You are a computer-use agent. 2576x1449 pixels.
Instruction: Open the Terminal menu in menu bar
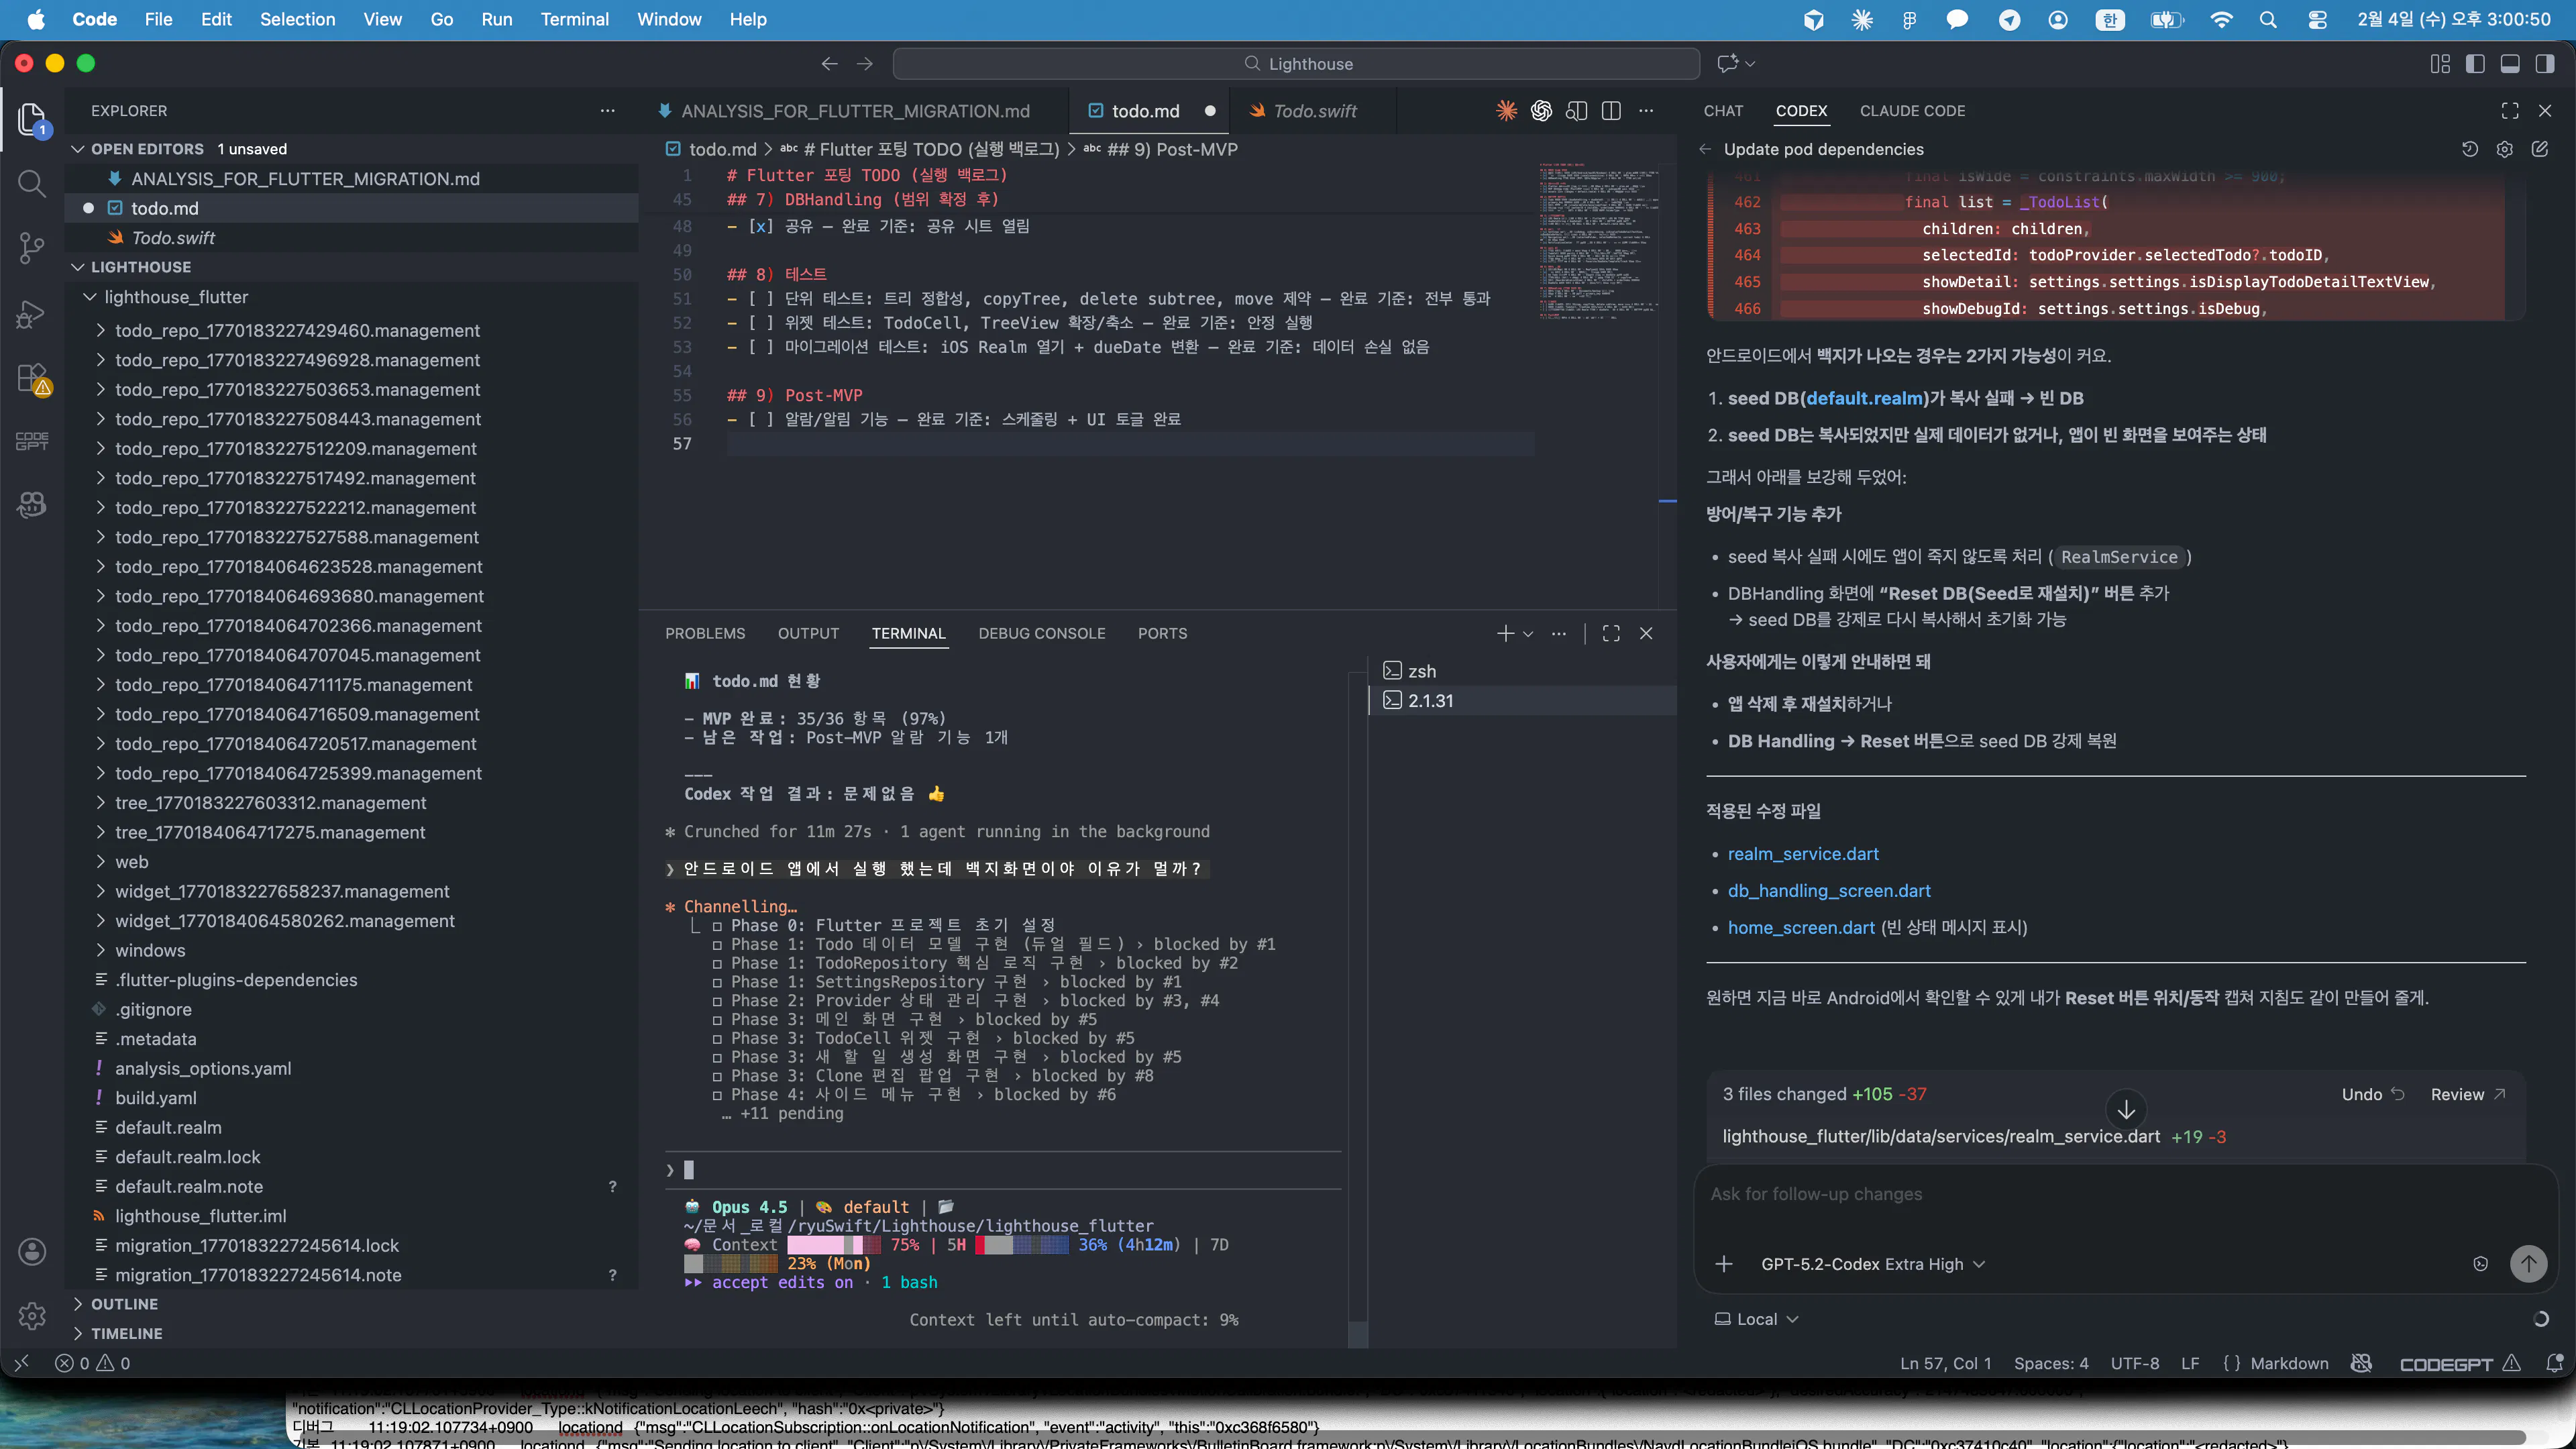574,19
